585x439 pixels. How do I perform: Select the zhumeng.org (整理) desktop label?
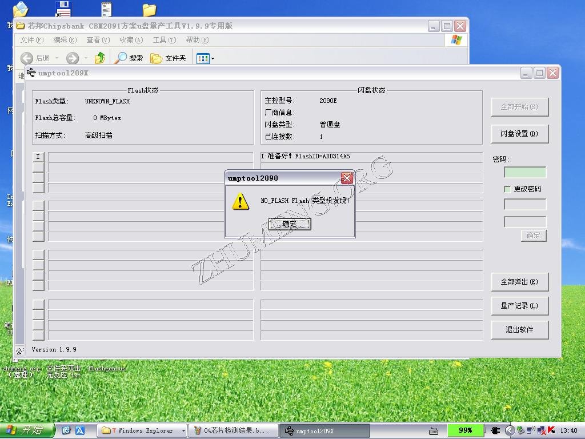(x=21, y=372)
